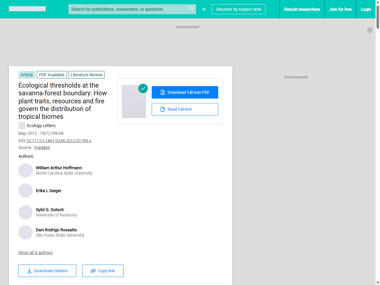Close the advertisement with the X icon
The width and height of the screenshot is (380, 285).
pos(370,30)
